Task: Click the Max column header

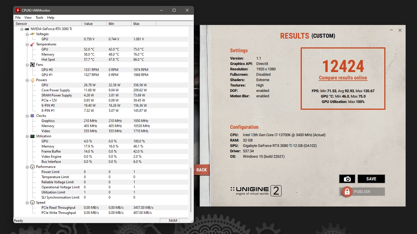Action: click(x=144, y=24)
